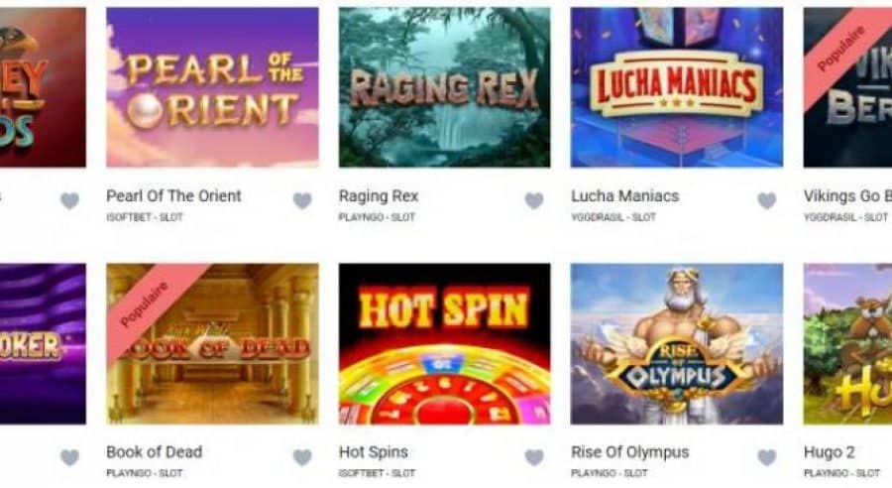Screen dimensions: 892x488
Task: Toggle the heart icon beside Hot Spins
Action: [x=533, y=456]
